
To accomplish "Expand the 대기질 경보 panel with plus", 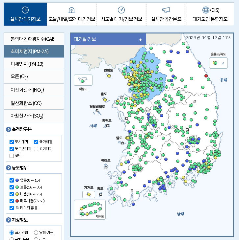I will tap(141, 40).
